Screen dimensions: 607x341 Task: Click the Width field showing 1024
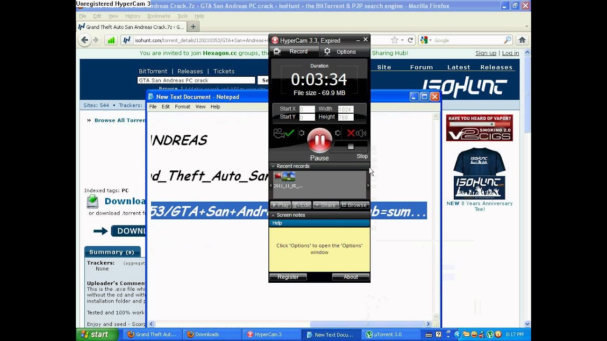[346, 109]
